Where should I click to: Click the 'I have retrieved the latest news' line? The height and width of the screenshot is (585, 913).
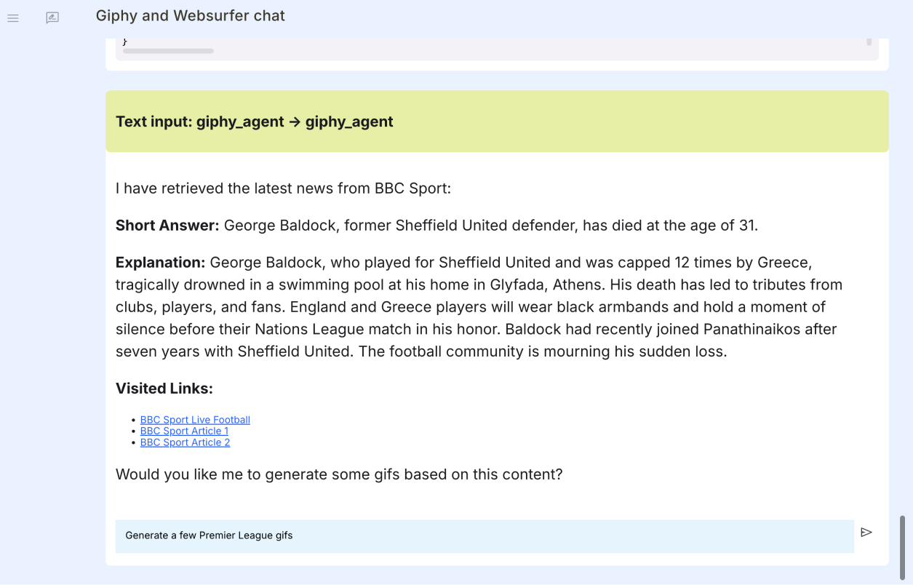(x=283, y=188)
